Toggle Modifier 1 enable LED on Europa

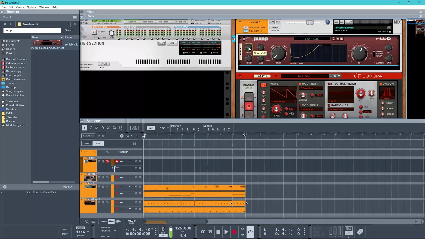(300, 84)
